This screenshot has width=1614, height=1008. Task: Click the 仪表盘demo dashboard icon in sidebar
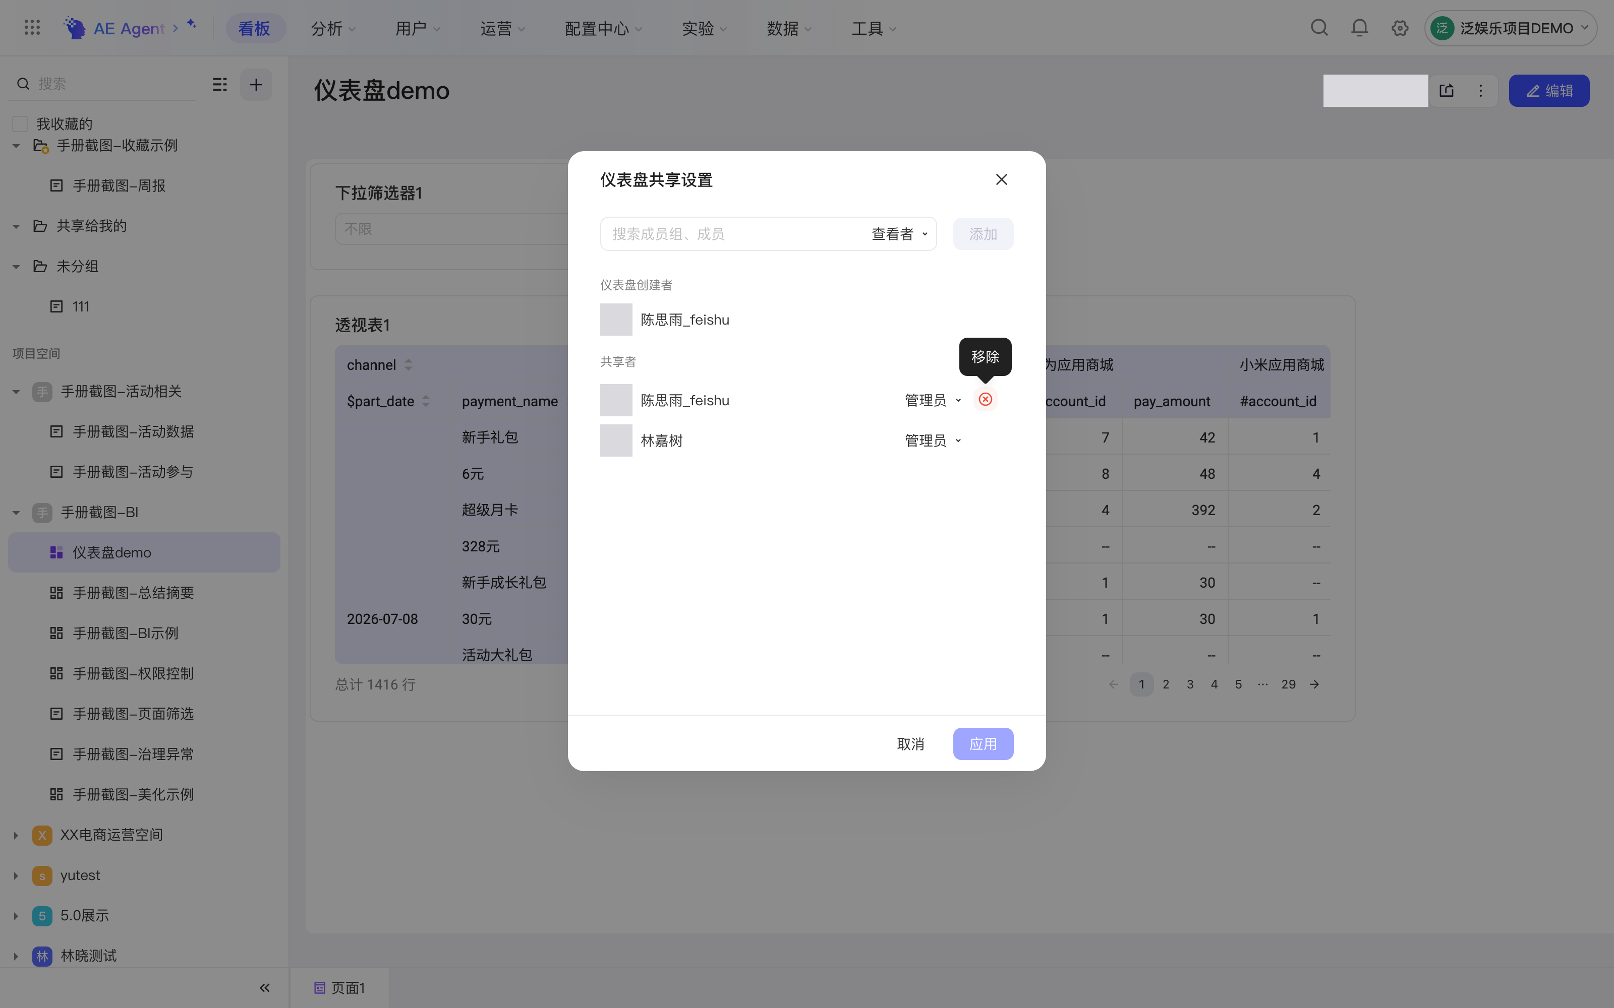tap(56, 552)
